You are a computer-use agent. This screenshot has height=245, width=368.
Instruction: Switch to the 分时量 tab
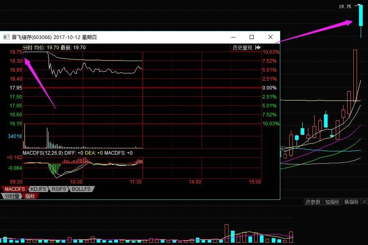(11, 196)
